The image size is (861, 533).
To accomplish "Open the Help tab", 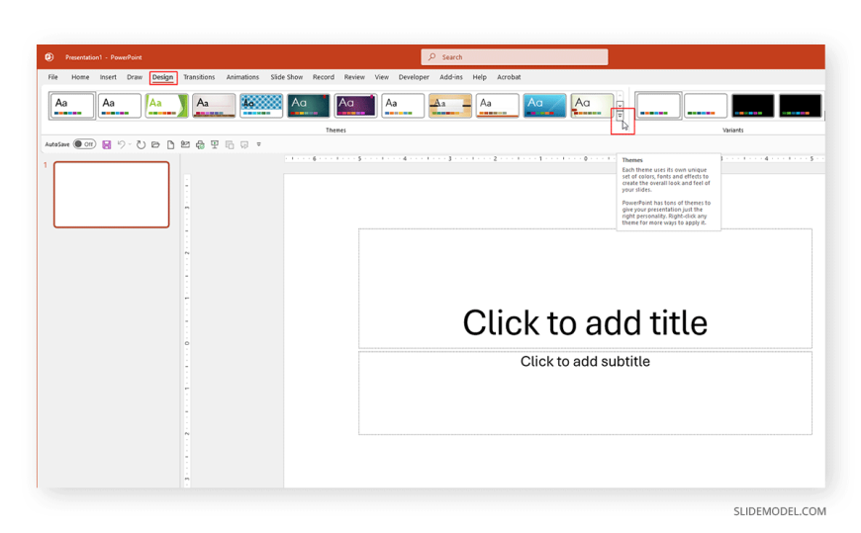I will tap(479, 77).
